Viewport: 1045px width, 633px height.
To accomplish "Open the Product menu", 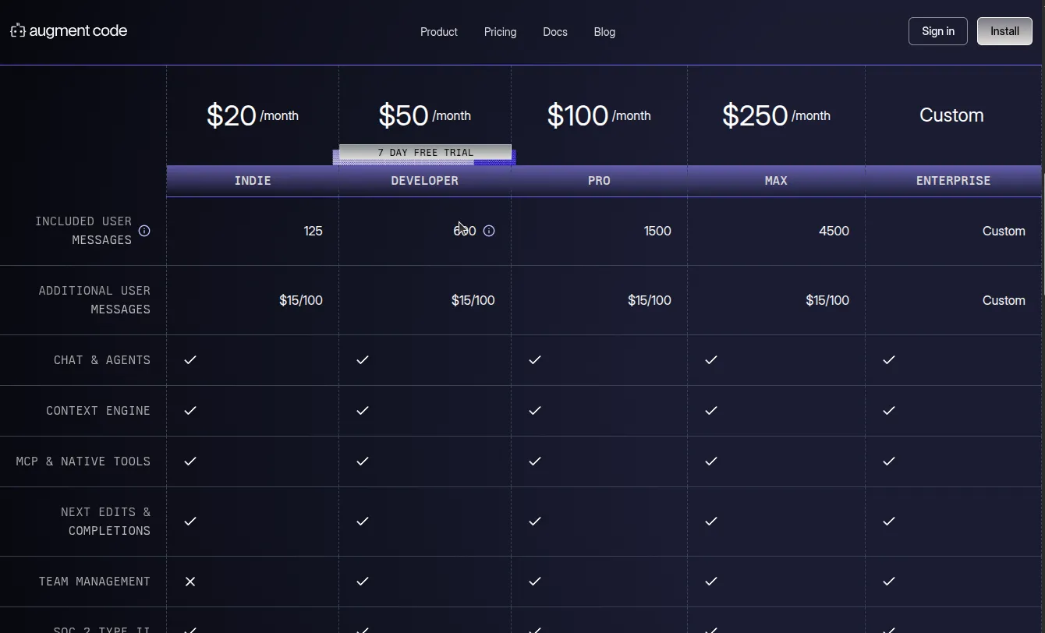I will coord(438,32).
